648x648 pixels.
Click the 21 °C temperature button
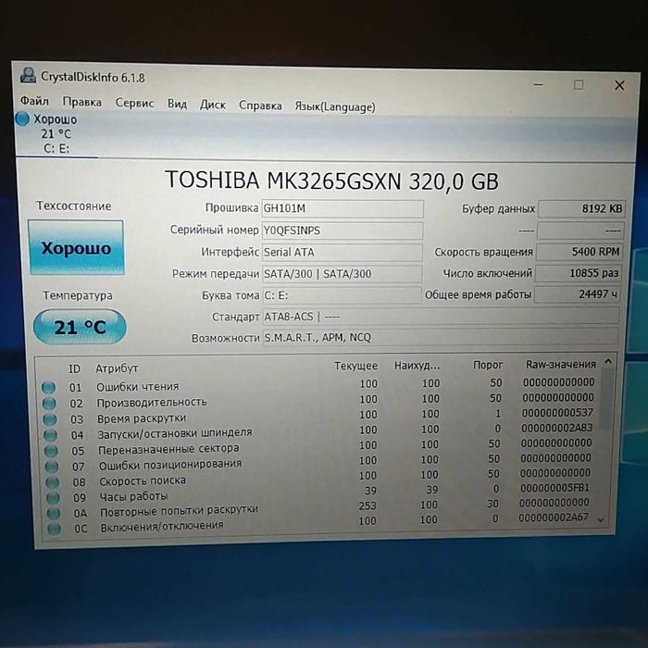click(80, 327)
